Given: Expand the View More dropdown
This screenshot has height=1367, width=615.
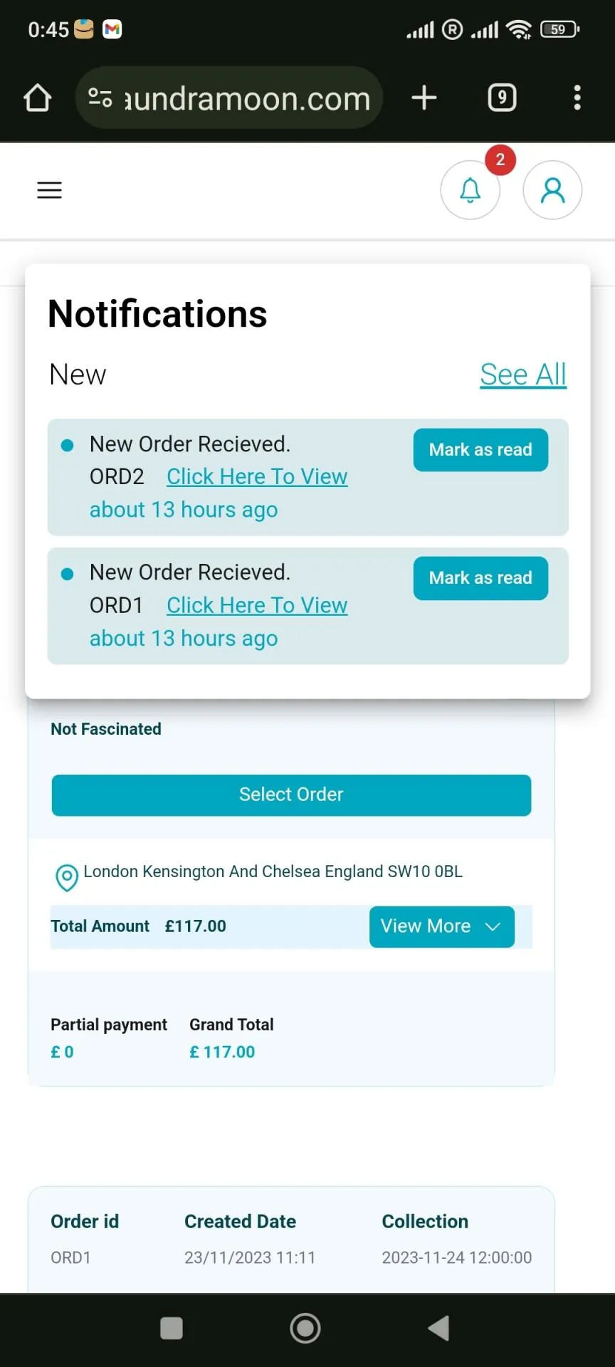Looking at the screenshot, I should 426,926.
